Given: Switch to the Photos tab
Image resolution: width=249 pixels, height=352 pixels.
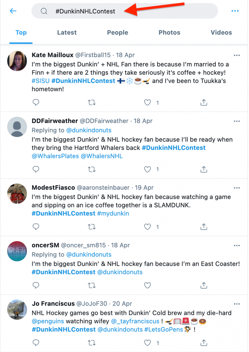Looking at the screenshot, I should click(x=169, y=32).
